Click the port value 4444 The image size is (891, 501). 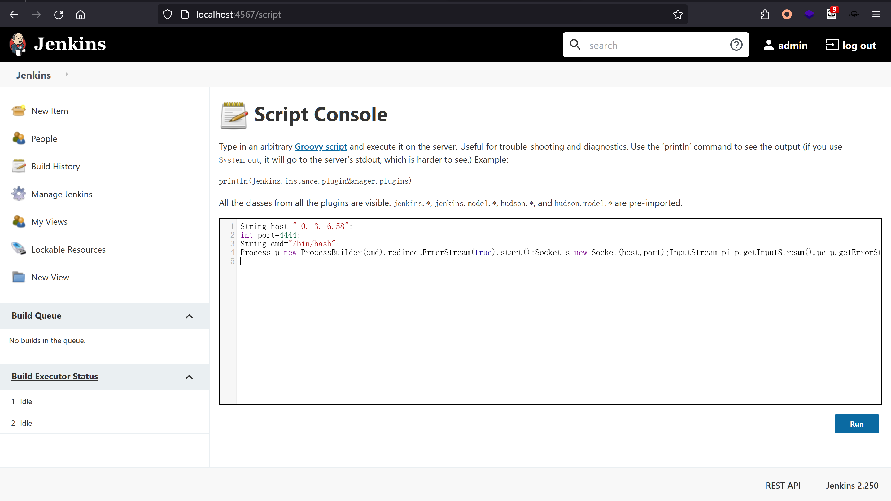(288, 235)
